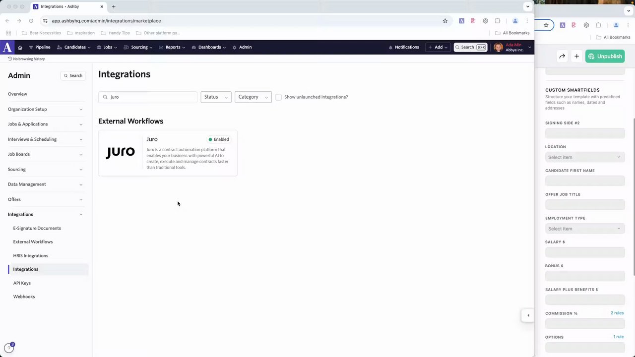The height and width of the screenshot is (357, 635).
Task: Open the Pipeline page
Action: [39, 47]
